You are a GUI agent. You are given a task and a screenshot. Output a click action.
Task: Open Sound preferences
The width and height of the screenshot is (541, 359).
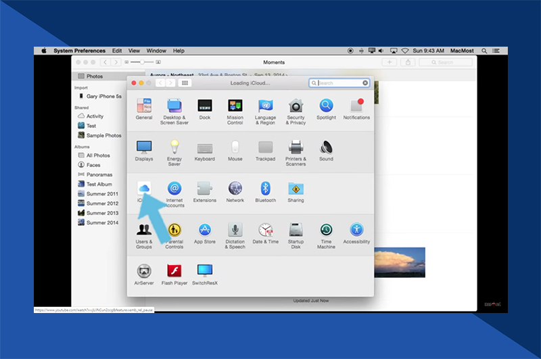click(x=326, y=151)
